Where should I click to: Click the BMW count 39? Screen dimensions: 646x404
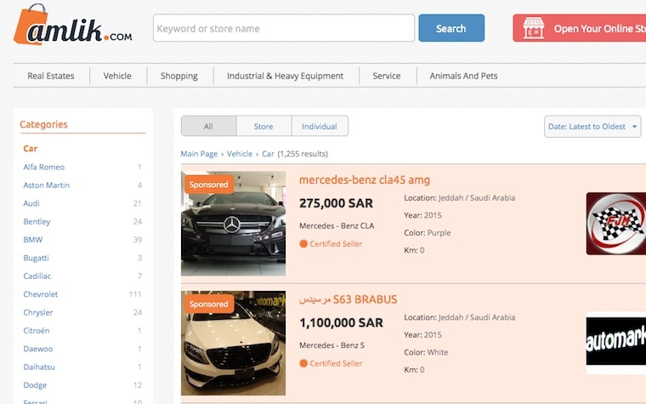[x=138, y=240]
